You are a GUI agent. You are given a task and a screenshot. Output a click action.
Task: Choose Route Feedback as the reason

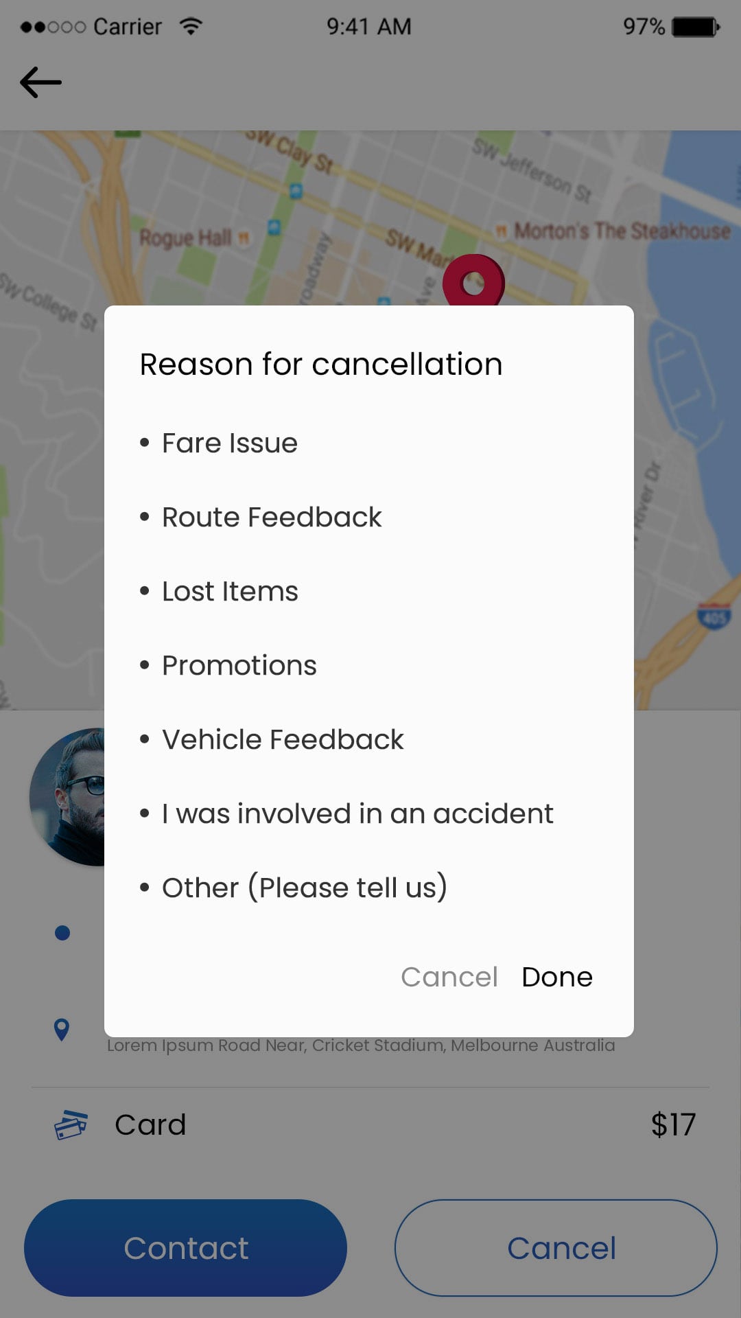point(271,517)
